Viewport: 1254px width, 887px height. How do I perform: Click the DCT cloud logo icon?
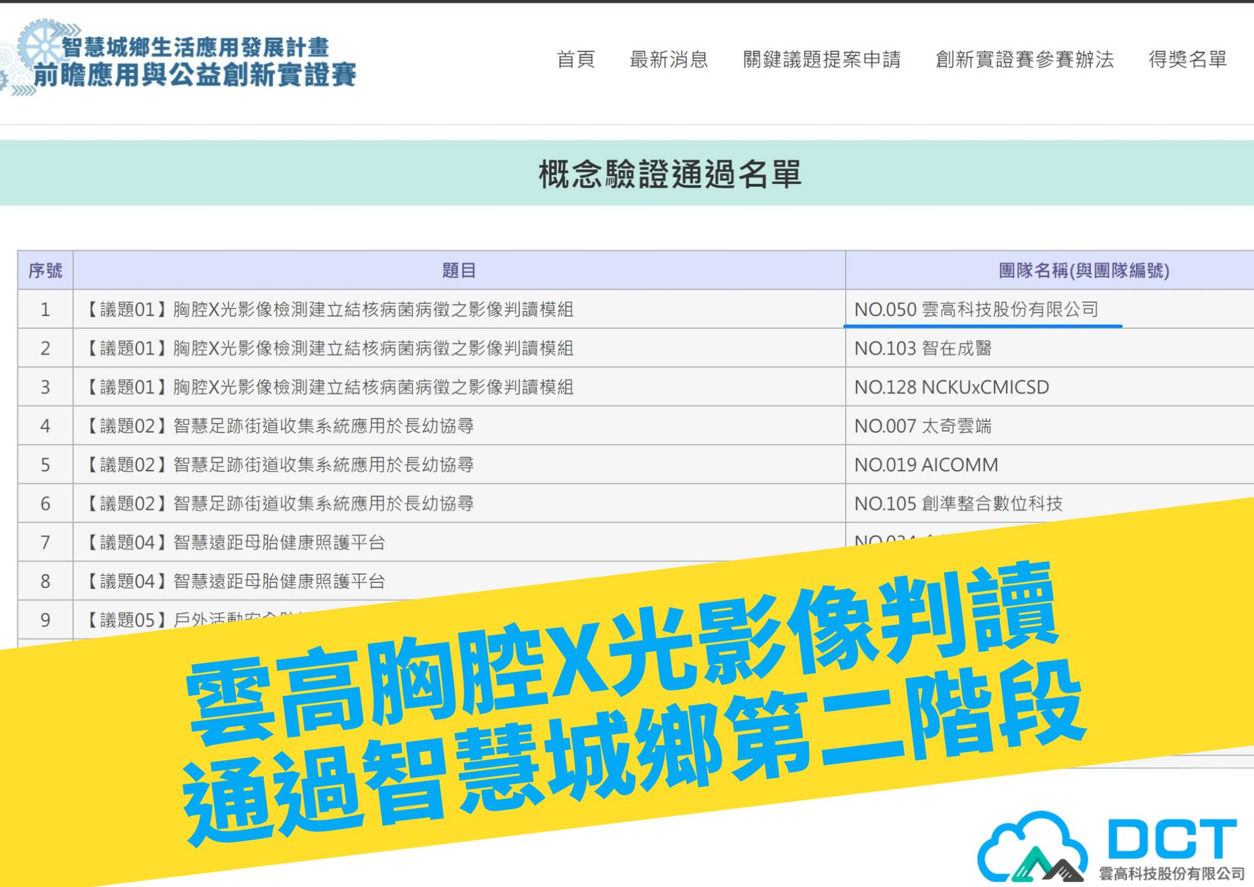click(x=1033, y=846)
